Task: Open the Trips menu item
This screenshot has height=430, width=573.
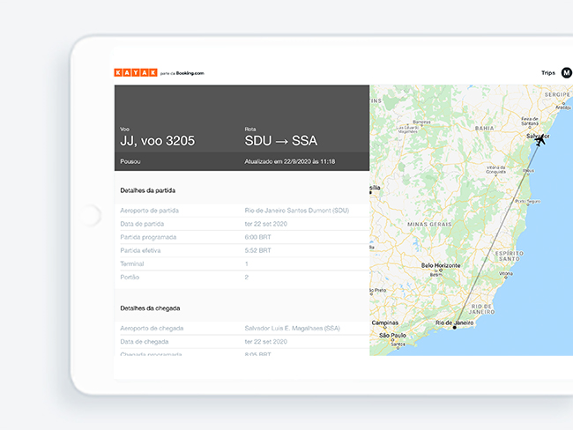Action: point(548,72)
